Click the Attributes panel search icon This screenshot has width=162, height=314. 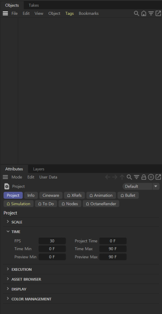[x=129, y=177]
